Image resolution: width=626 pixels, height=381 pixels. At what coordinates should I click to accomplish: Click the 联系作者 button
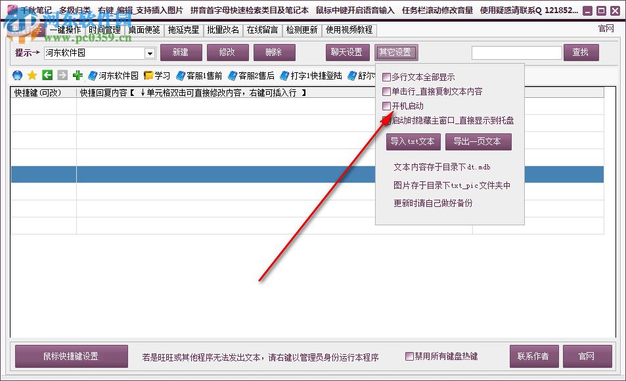tap(534, 355)
